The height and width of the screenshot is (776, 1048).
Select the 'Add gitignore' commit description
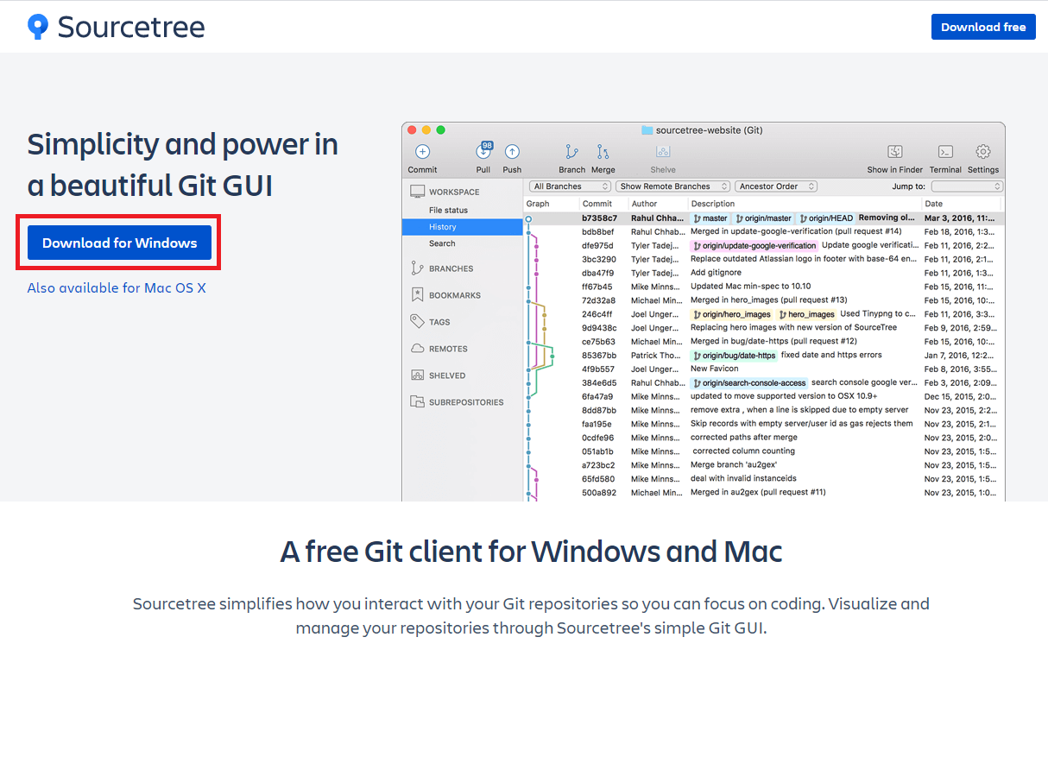pos(716,273)
